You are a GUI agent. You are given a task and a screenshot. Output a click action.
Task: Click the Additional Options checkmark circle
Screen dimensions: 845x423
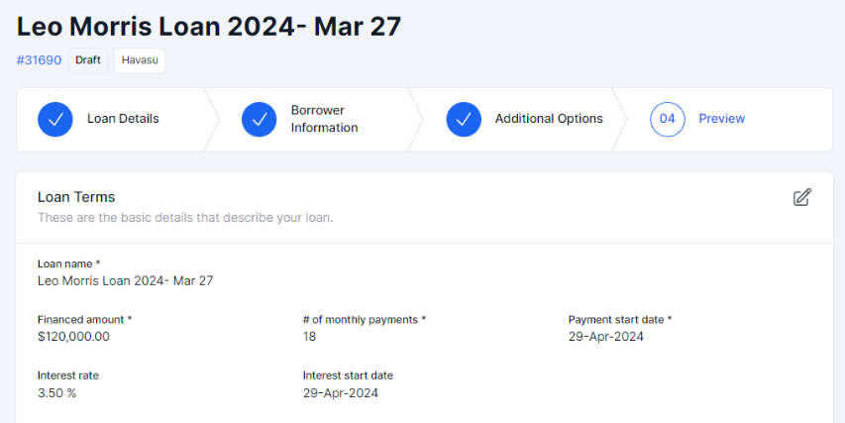[x=464, y=119]
